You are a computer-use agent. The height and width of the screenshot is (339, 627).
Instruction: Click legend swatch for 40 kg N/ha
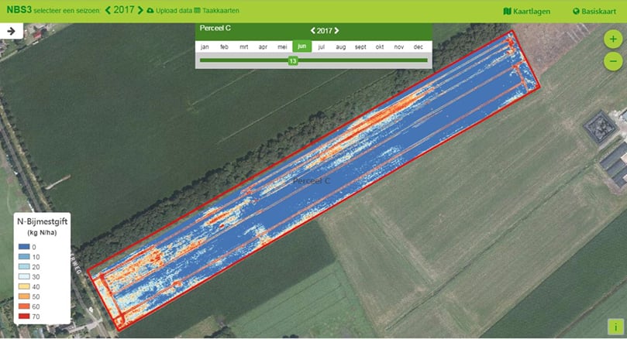(24, 286)
